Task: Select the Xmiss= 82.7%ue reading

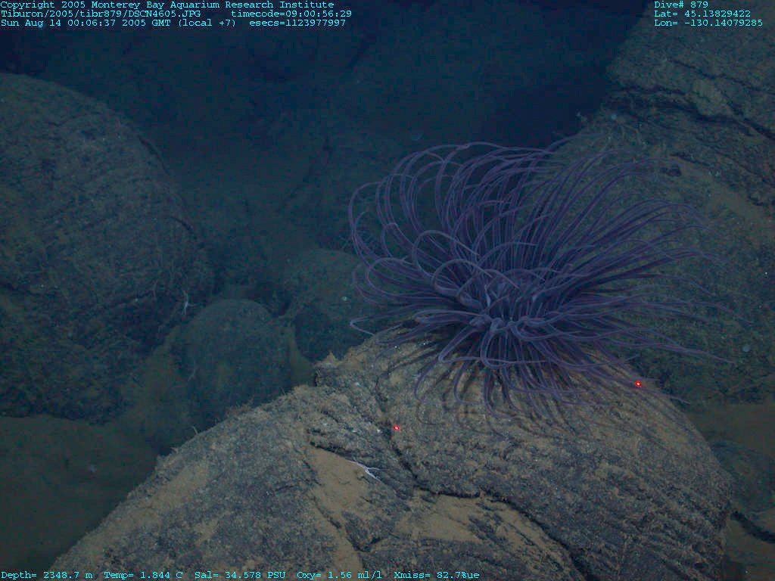Action: pyautogui.click(x=437, y=575)
